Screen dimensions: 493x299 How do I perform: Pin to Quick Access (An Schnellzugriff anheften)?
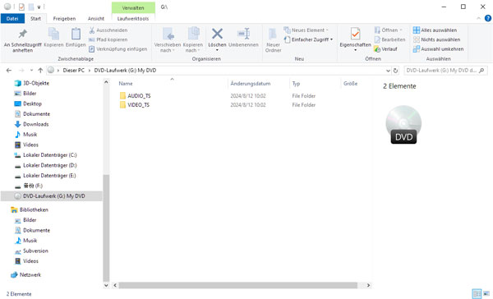click(23, 40)
